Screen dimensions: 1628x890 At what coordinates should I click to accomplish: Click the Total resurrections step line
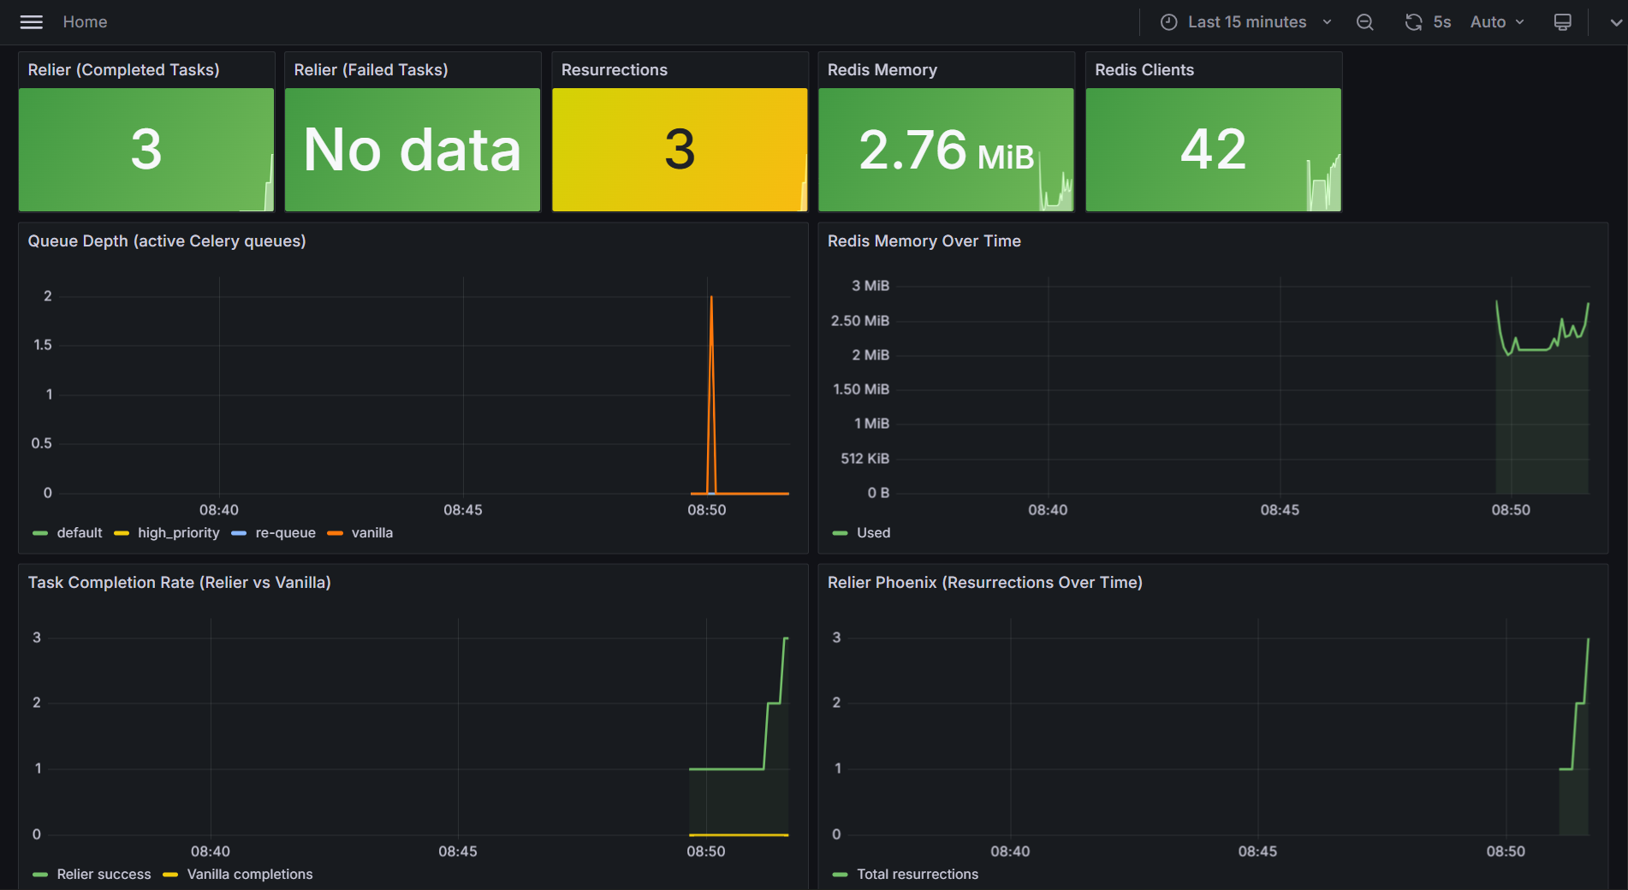1575,736
